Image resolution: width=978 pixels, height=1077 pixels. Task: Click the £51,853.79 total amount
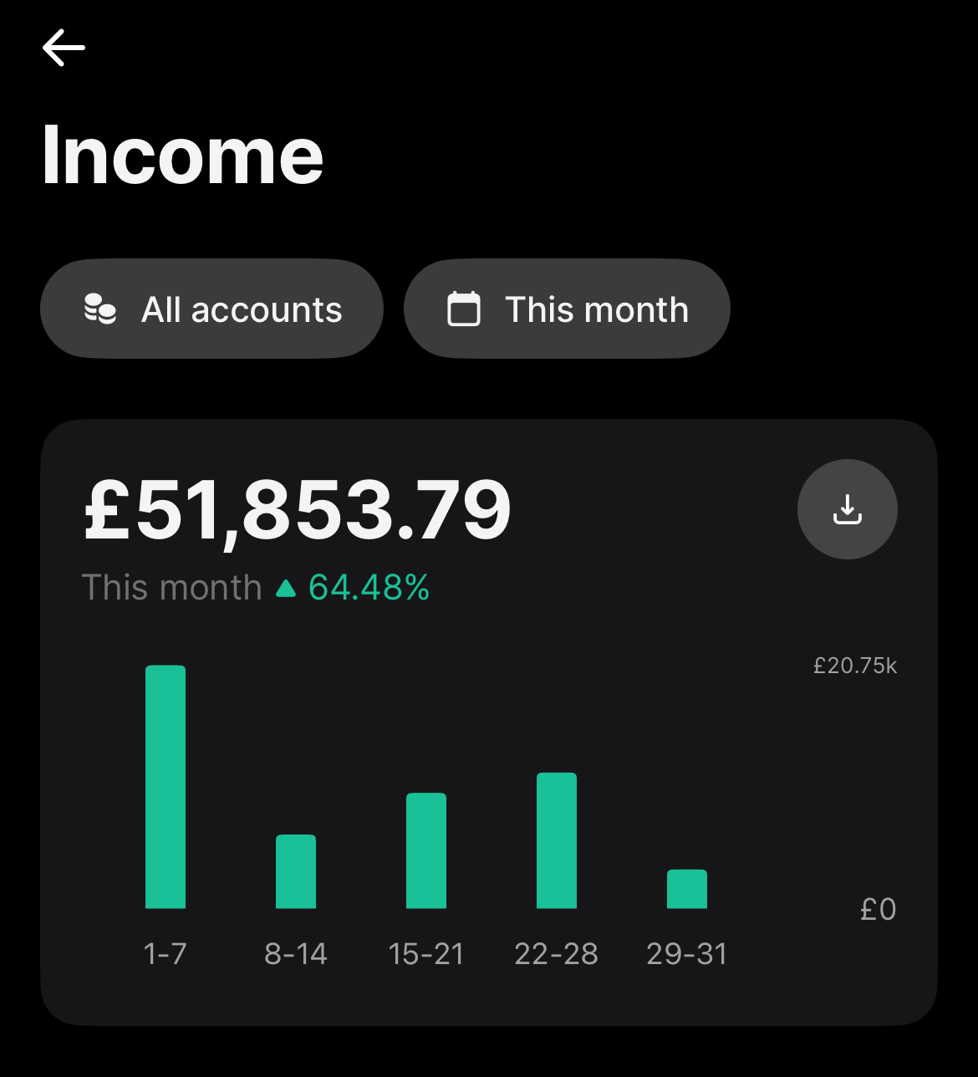coord(298,510)
